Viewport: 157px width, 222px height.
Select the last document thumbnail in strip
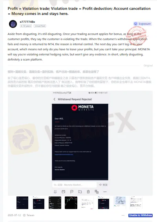[136, 203]
